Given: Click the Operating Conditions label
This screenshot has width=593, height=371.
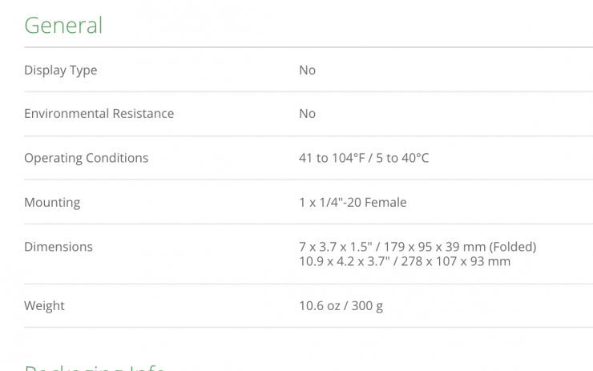Looking at the screenshot, I should pyautogui.click(x=86, y=158).
